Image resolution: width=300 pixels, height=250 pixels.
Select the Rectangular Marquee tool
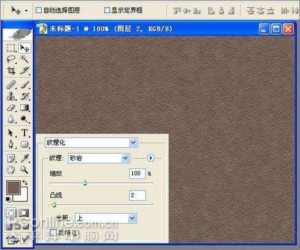coord(11,48)
